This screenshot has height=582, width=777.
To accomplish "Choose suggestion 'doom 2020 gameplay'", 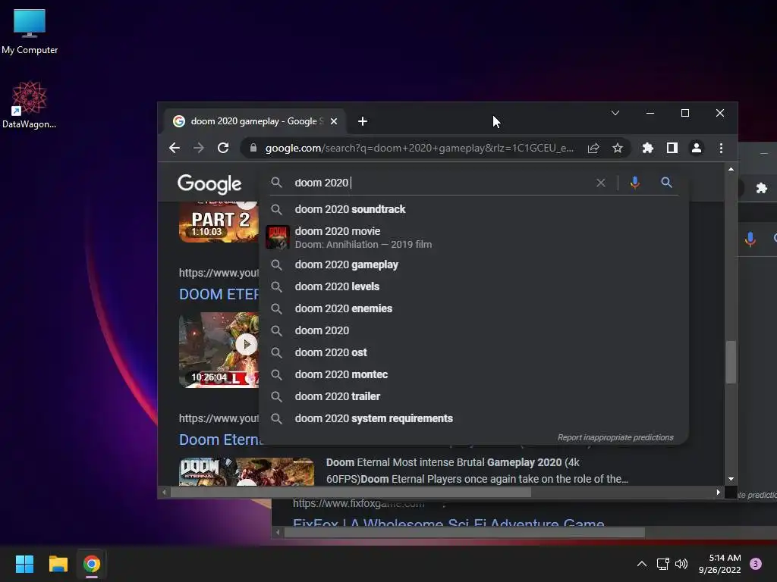I will coord(473,264).
